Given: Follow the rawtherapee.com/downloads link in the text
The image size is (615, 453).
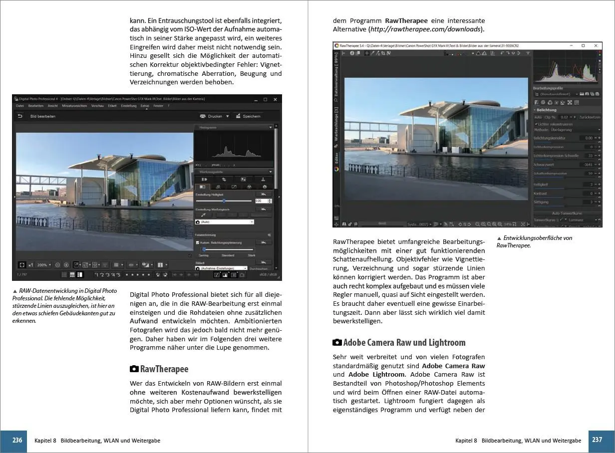Looking at the screenshot, I should [x=425, y=29].
